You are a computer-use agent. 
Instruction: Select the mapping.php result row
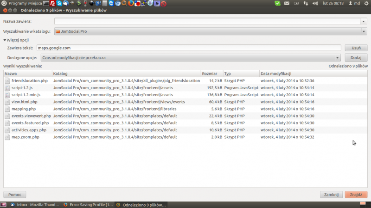[185, 109]
